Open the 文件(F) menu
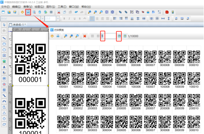Image resolution: width=204 pixels, height=134 pixels. (5, 7)
